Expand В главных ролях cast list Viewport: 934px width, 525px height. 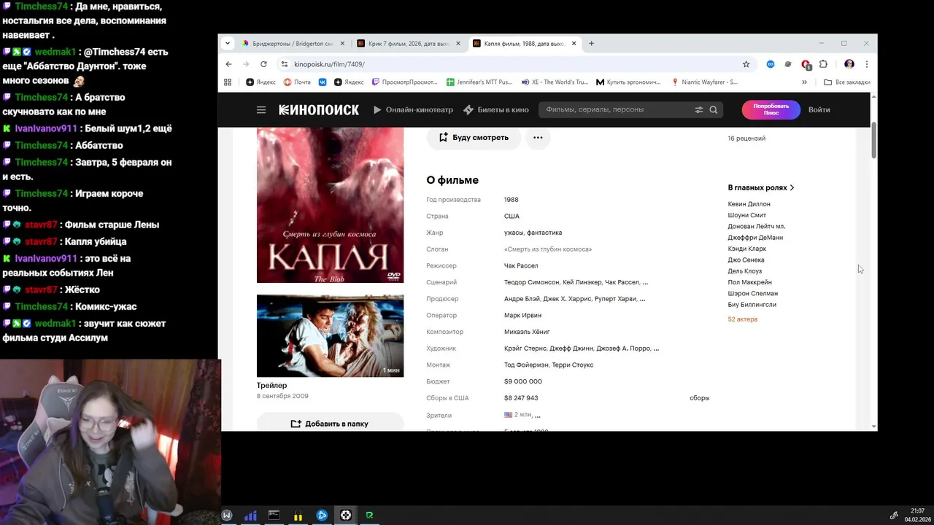[761, 187]
